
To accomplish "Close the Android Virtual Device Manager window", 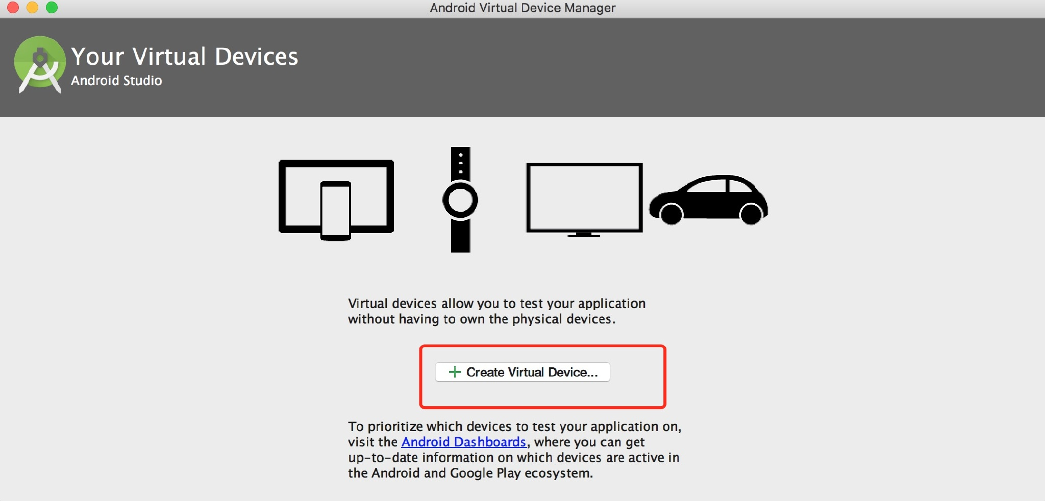I will [13, 8].
